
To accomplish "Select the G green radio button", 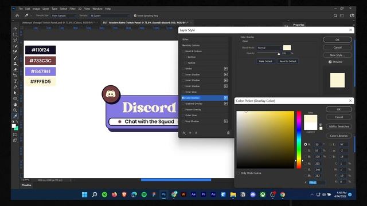I will (x=306, y=169).
